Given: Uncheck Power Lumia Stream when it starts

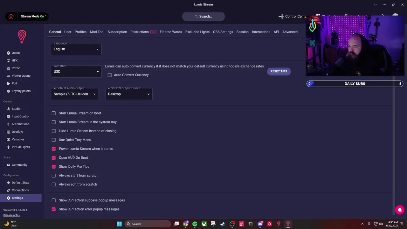Looking at the screenshot, I should 54,149.
